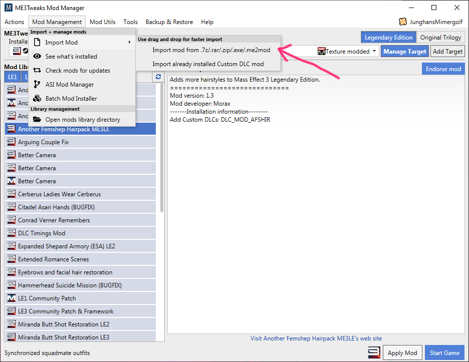Viewport: 469px width, 362px height.
Task: Choose Import already installed Custom DLC mod
Action: (x=208, y=64)
